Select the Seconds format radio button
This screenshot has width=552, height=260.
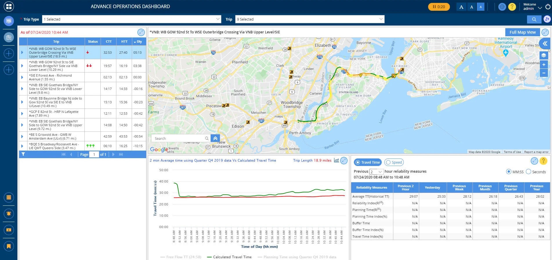pyautogui.click(x=528, y=171)
